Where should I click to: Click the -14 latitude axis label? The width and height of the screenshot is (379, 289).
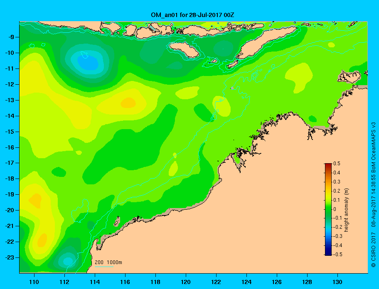pos(10,116)
